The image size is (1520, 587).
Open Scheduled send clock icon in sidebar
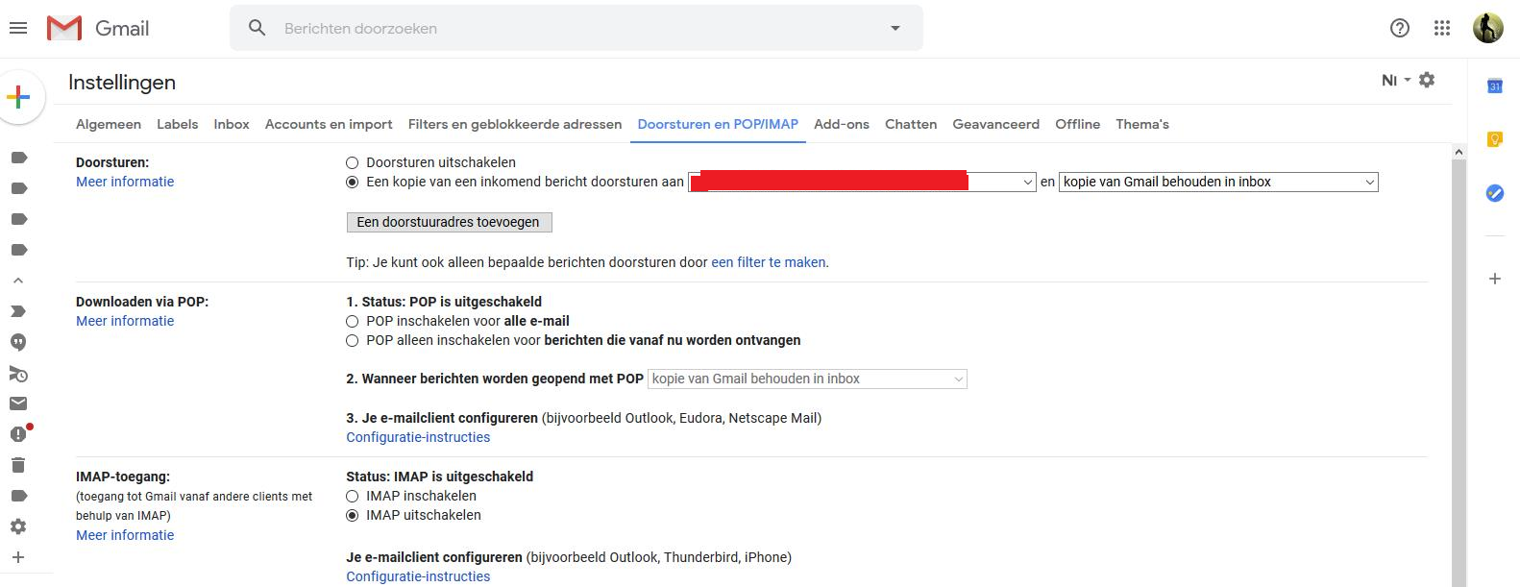(18, 374)
